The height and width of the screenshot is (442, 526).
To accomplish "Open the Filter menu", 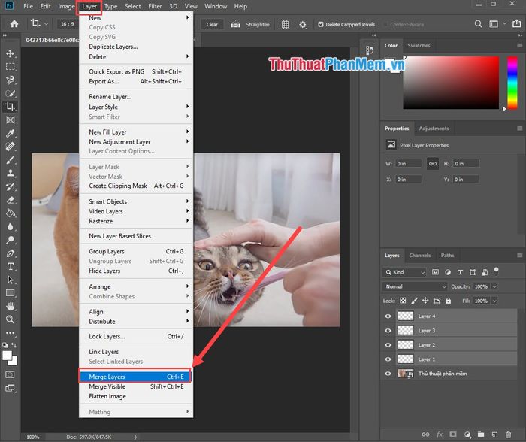I will pos(155,6).
